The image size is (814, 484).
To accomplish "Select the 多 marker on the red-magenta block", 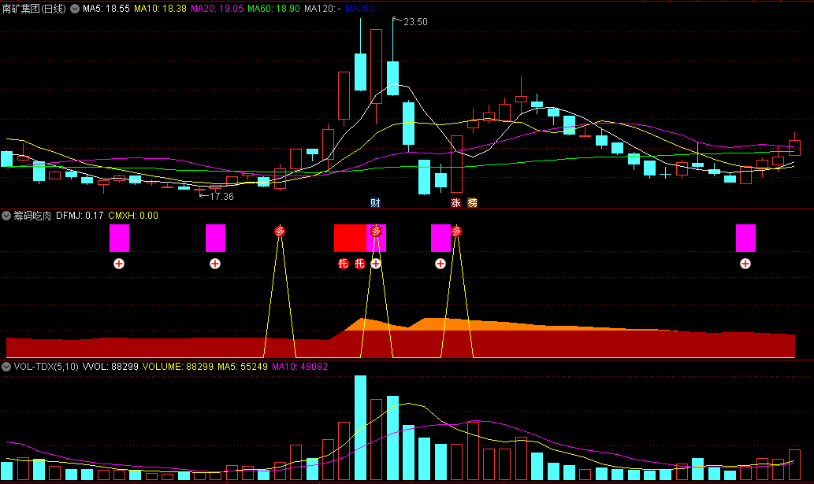I will pyautogui.click(x=376, y=231).
